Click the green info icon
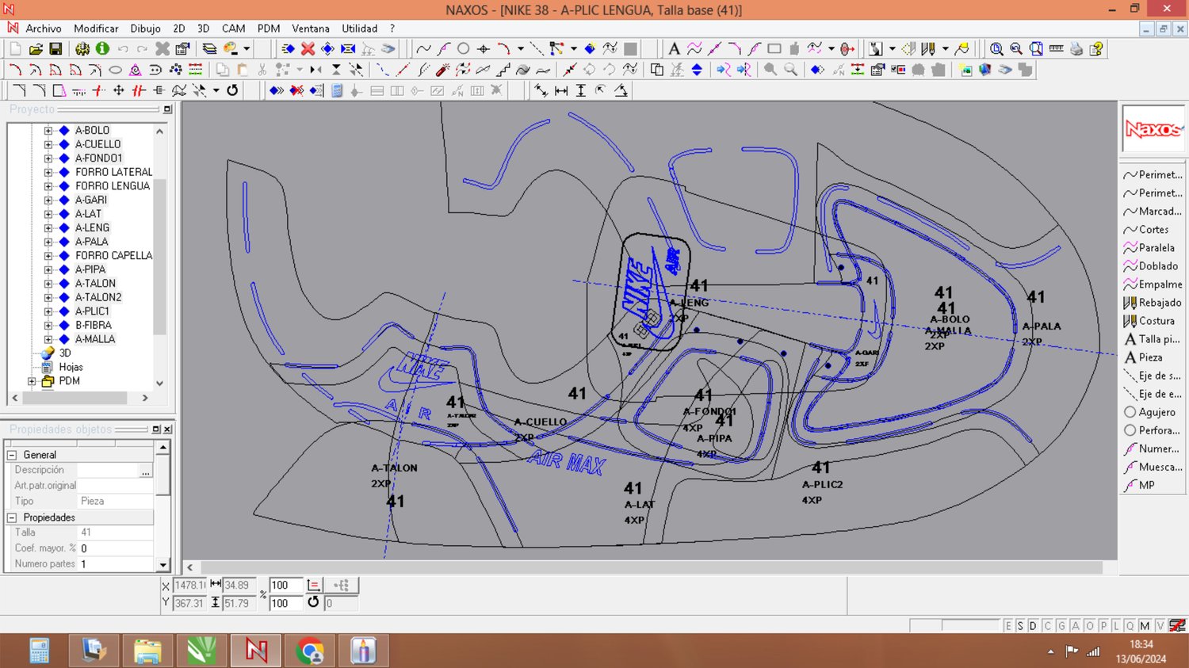 click(x=102, y=49)
